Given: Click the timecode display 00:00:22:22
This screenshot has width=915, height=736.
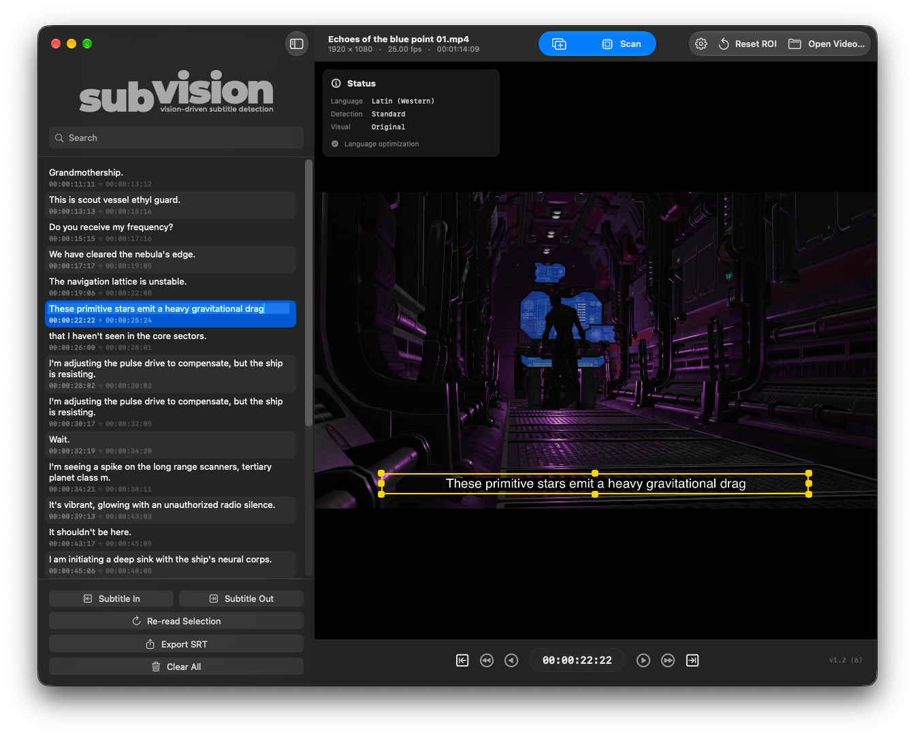Looking at the screenshot, I should click(x=577, y=660).
